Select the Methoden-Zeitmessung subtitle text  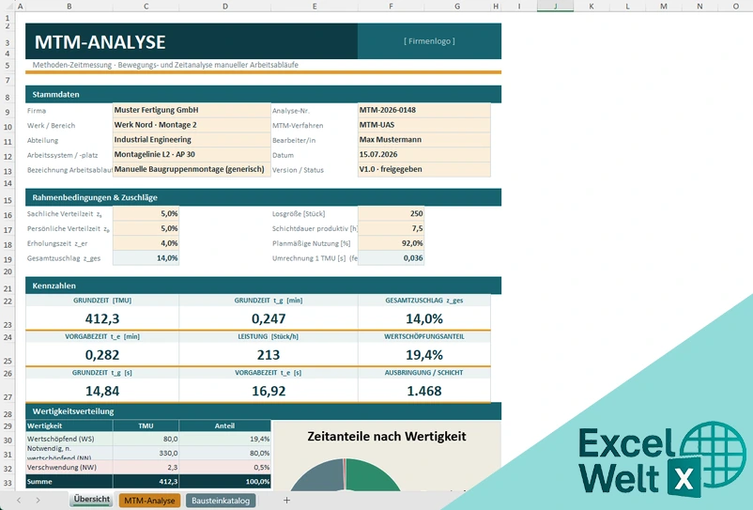point(165,65)
